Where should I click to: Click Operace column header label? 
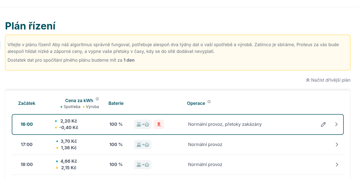click(196, 103)
